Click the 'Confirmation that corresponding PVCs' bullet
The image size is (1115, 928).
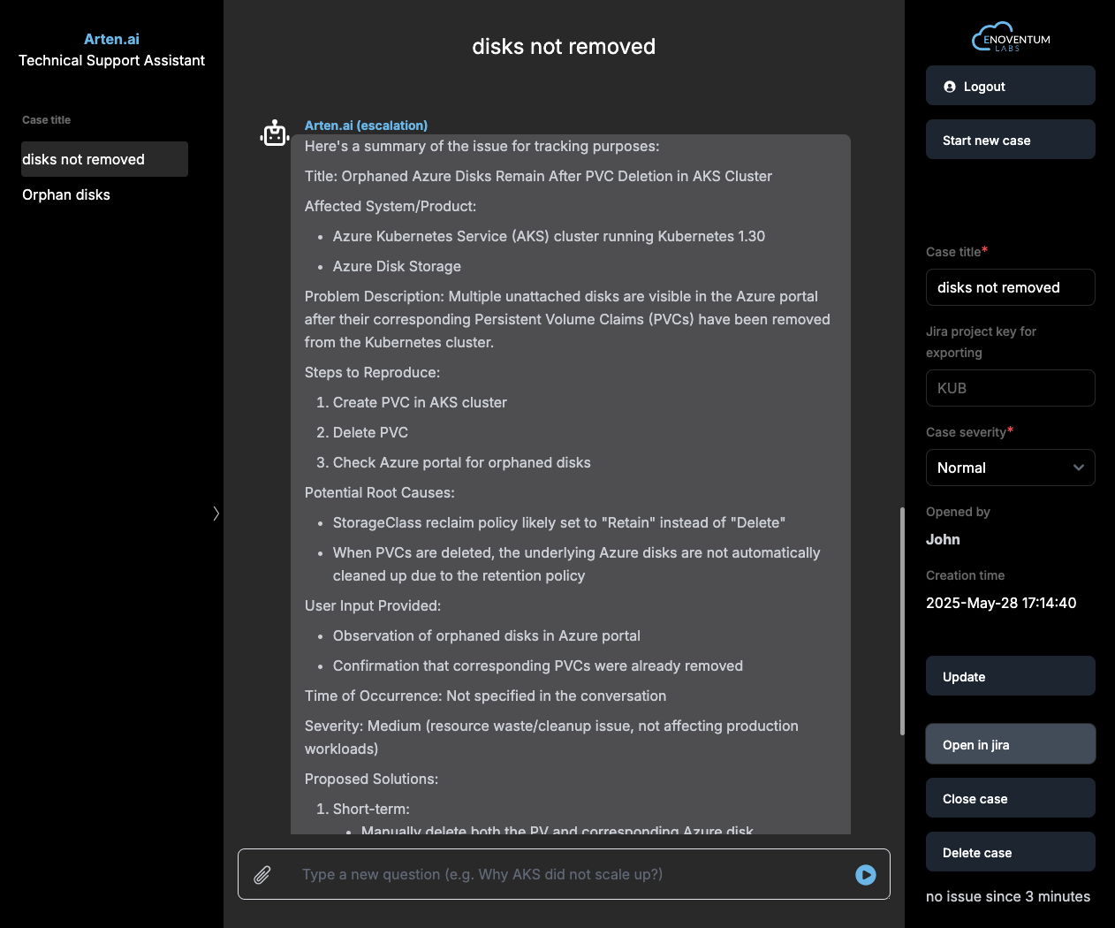click(x=537, y=666)
